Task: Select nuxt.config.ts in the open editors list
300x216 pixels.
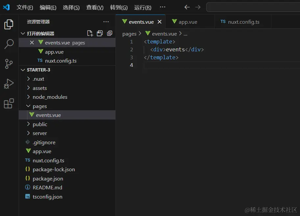Action: click(67, 61)
